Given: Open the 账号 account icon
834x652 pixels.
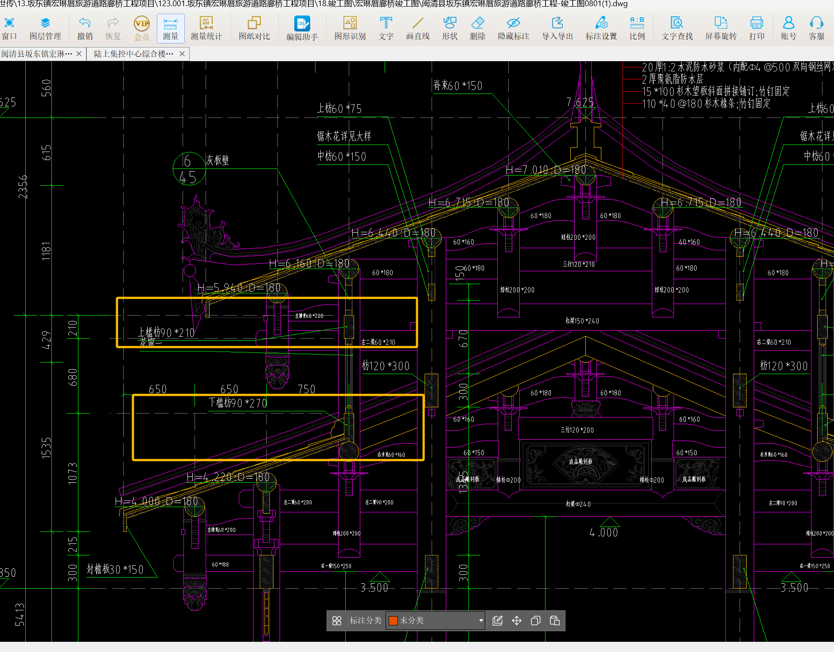Looking at the screenshot, I should coord(788,28).
